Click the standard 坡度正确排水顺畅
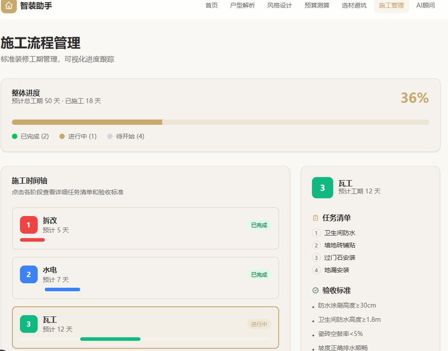This screenshot has height=351, width=448. tap(343, 348)
